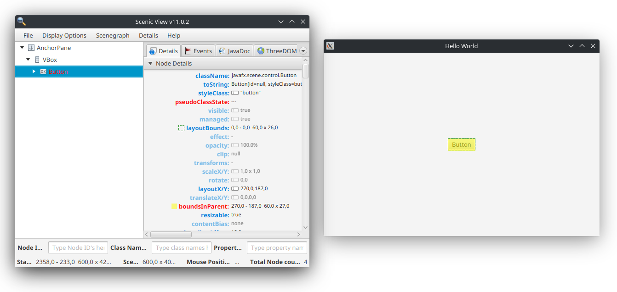Open the tab overflow dropdown arrow

pos(303,51)
